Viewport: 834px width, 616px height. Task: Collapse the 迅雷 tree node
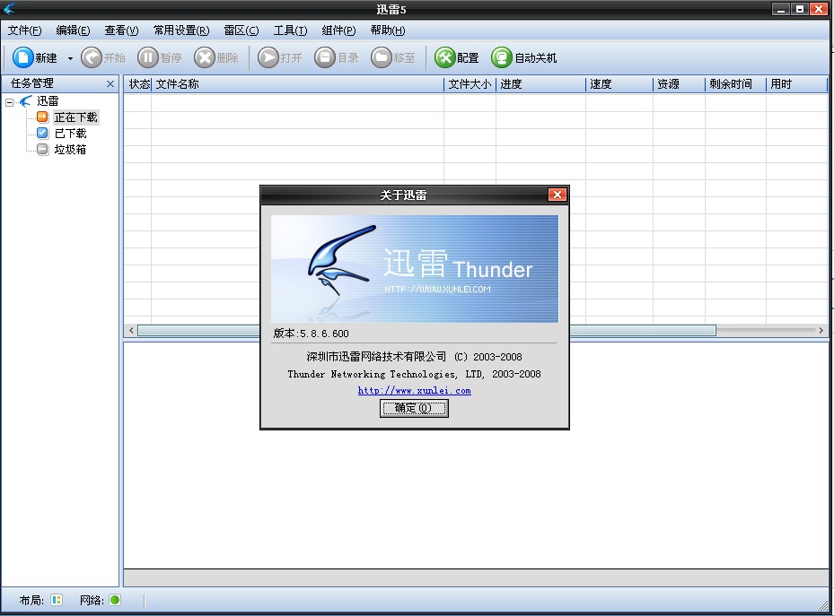(x=10, y=102)
